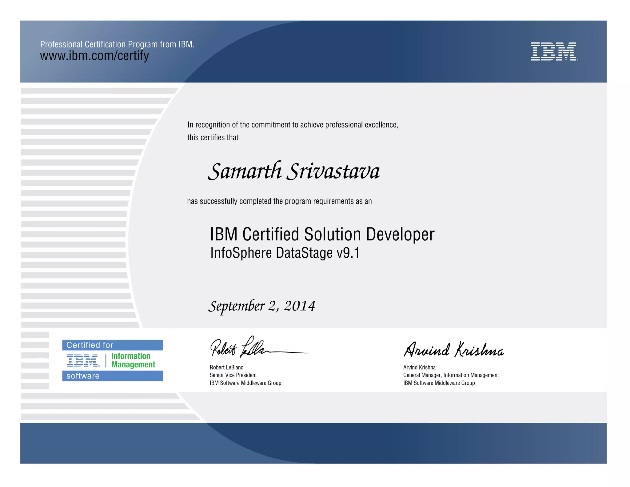The width and height of the screenshot is (630, 487).
Task: Click the In recognition of commitment sentence
Action: point(293,125)
